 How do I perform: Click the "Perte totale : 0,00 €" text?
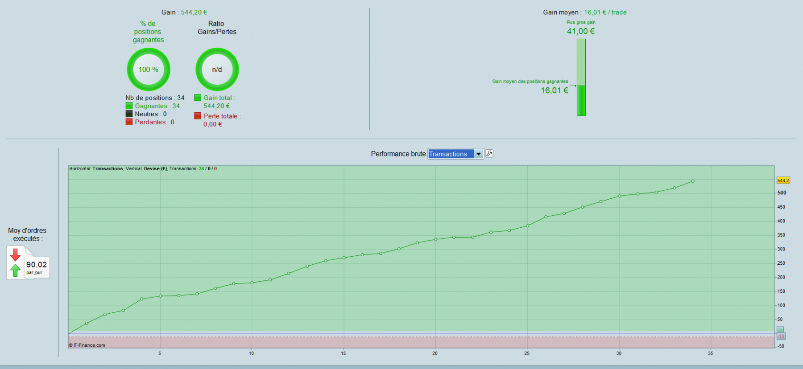point(222,120)
